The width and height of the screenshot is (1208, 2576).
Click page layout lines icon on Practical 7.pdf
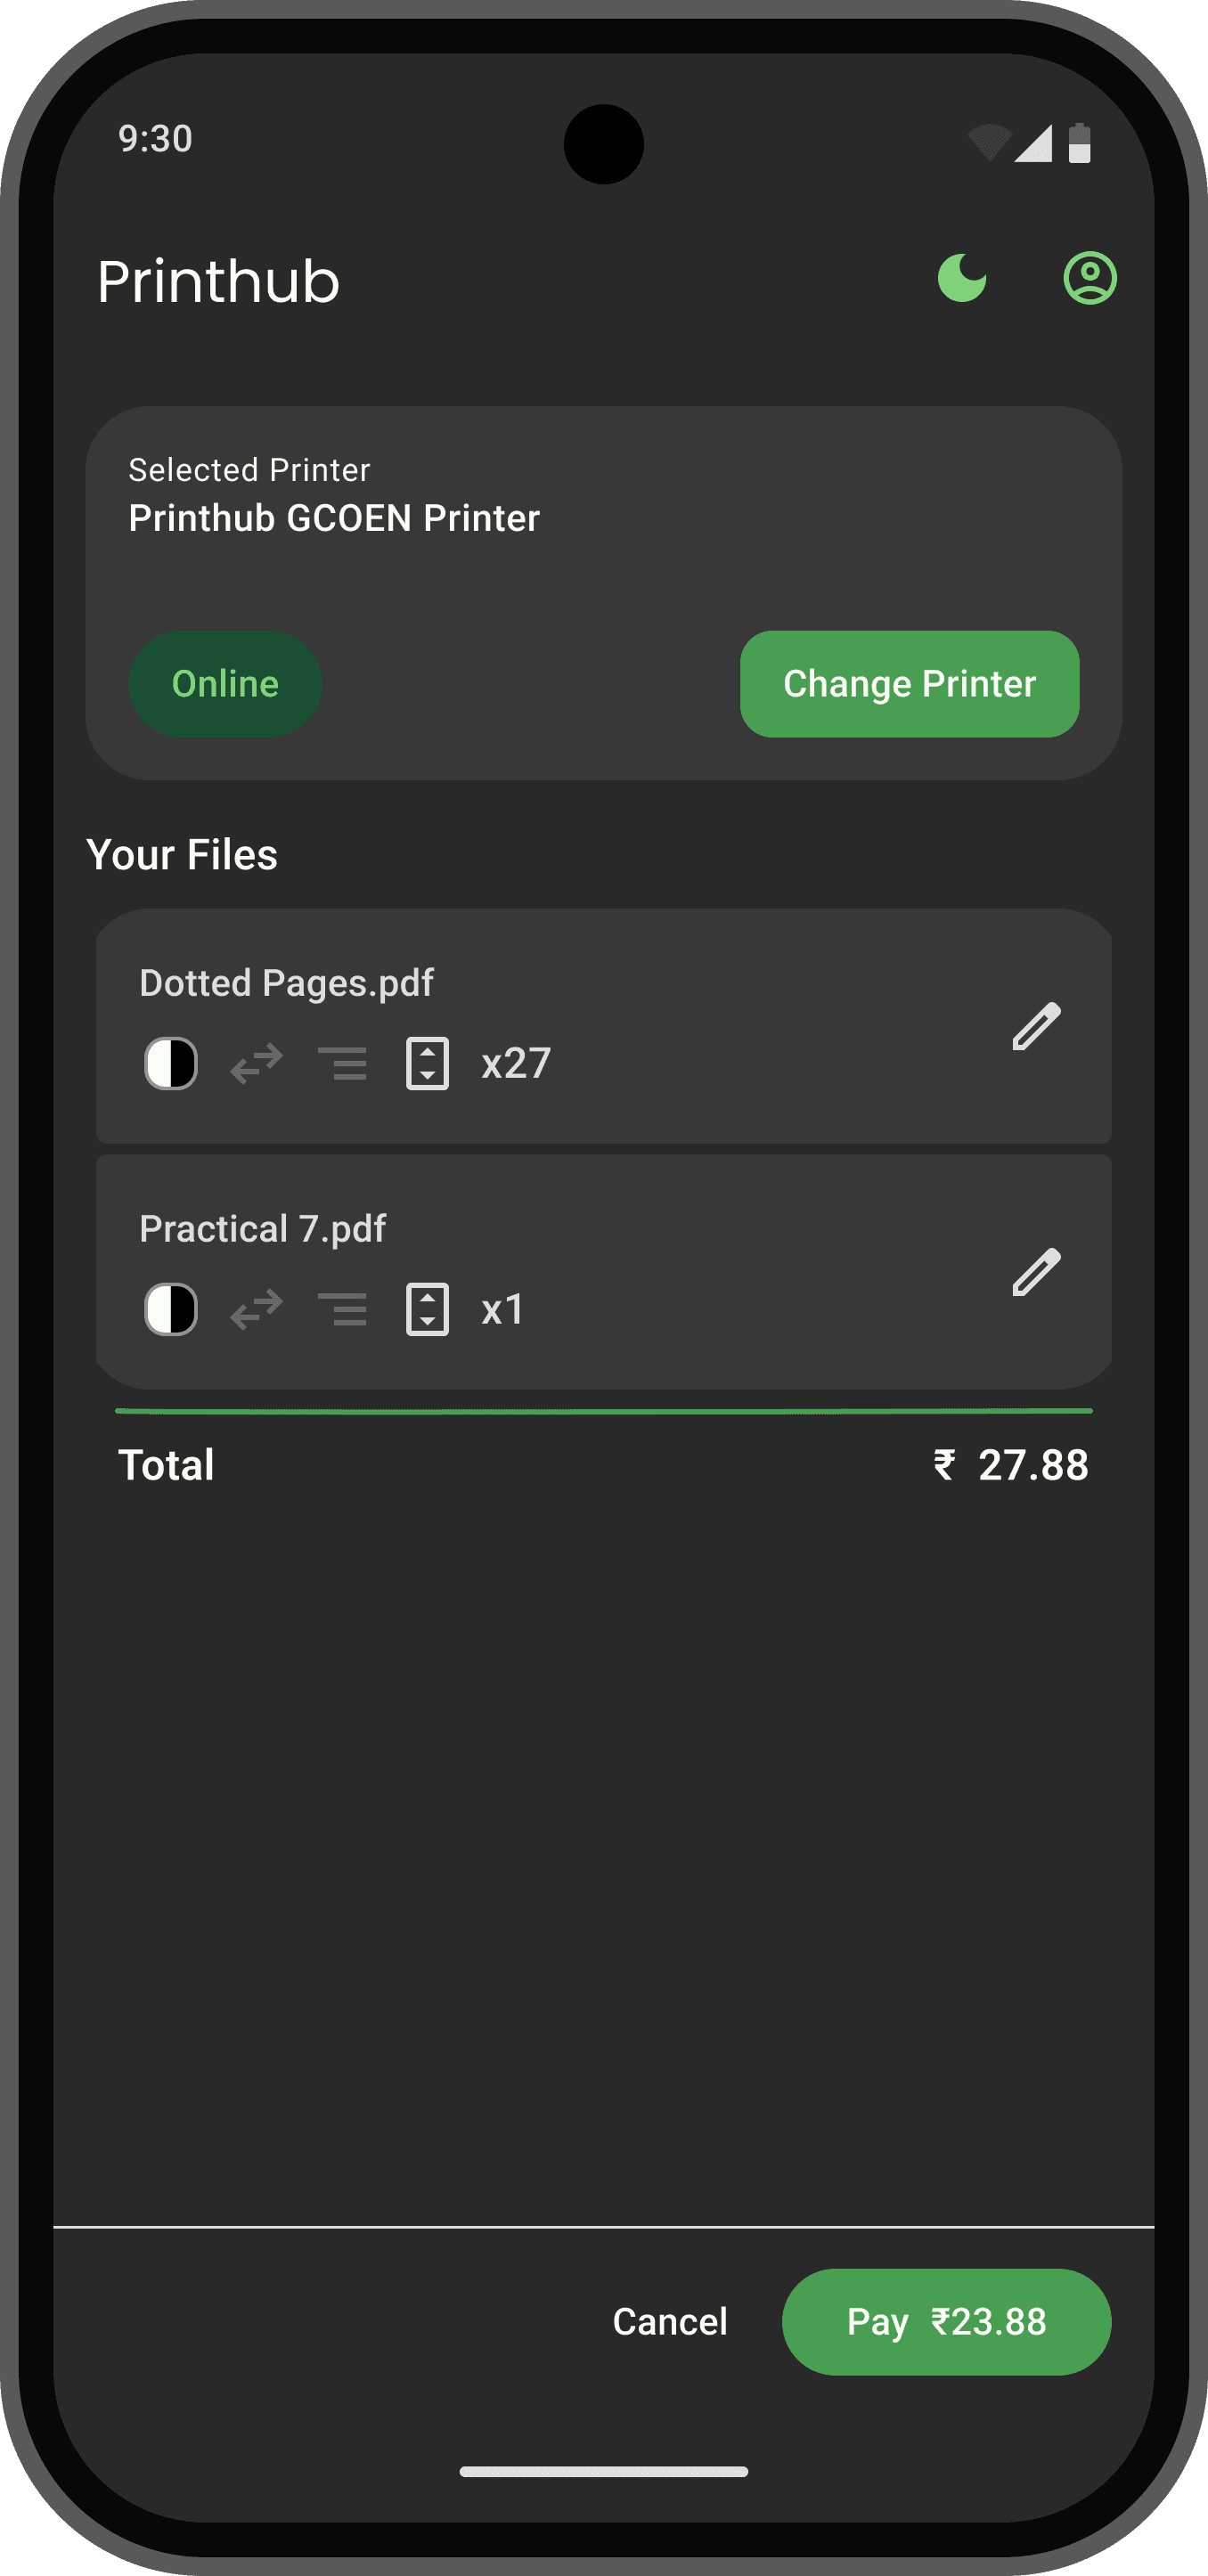coord(342,1309)
